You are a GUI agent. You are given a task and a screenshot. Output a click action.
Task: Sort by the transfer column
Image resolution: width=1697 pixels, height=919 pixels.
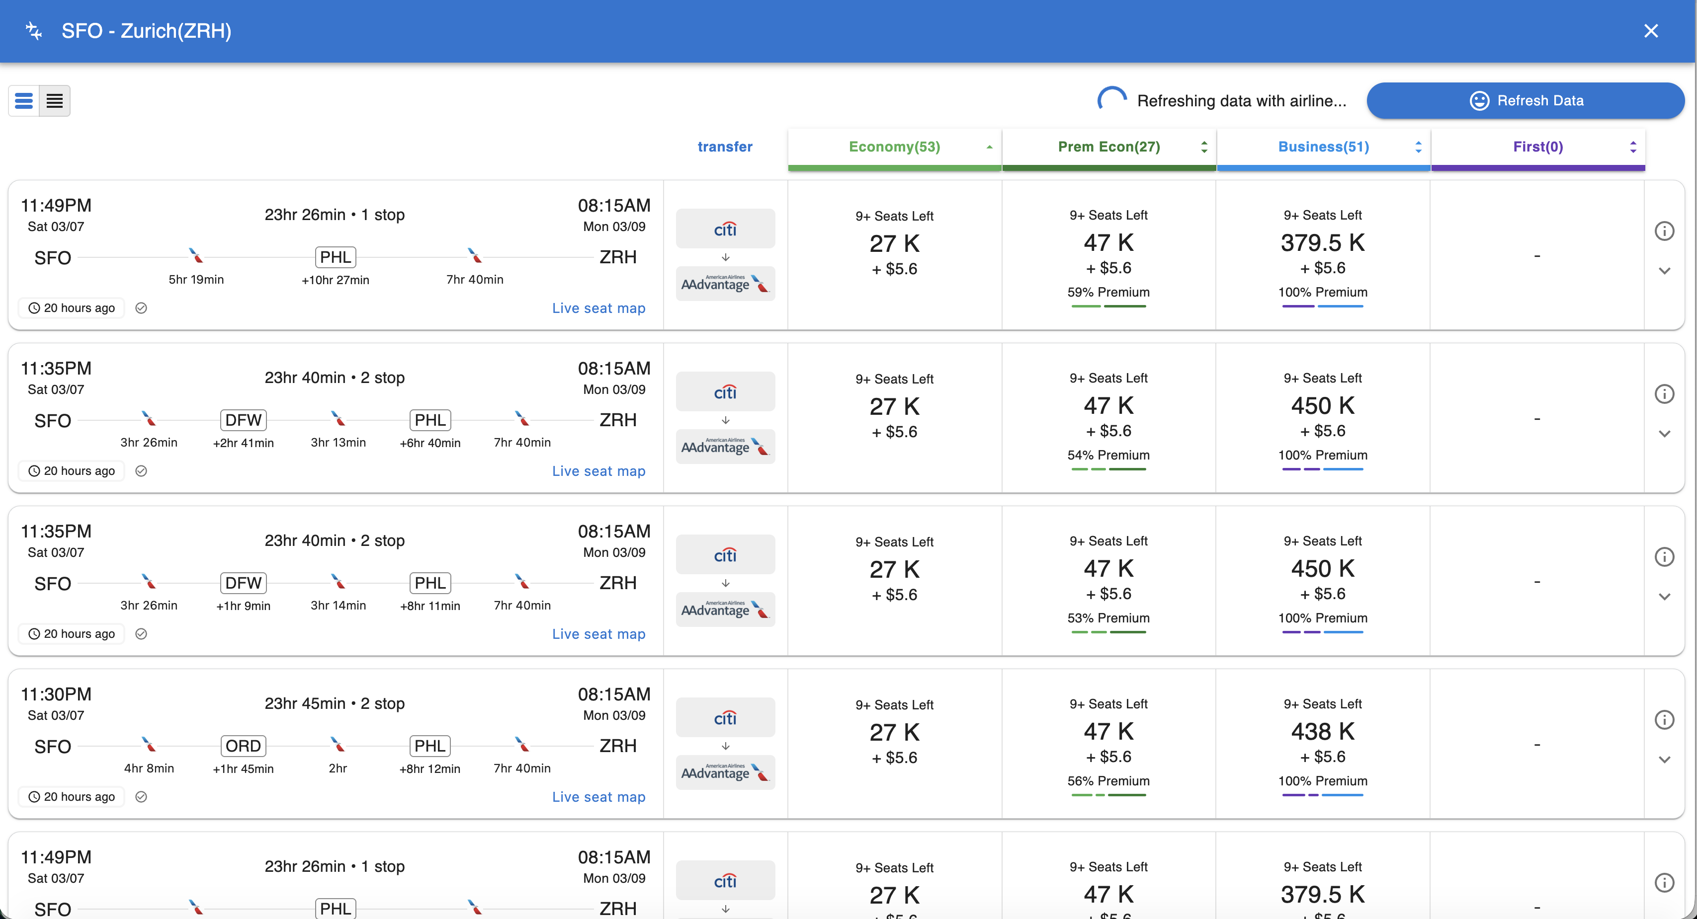click(x=725, y=147)
